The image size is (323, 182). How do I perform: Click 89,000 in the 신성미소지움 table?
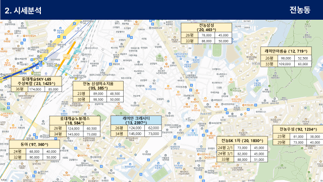coord(98,94)
